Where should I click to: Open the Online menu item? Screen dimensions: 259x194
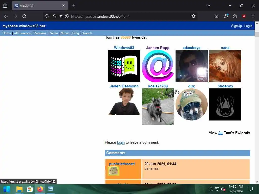[53, 33]
